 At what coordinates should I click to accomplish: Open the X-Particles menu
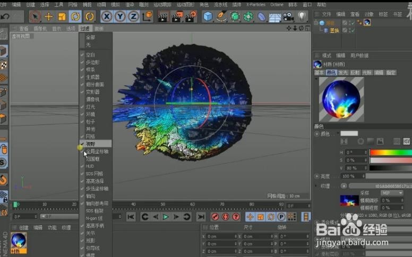(x=256, y=5)
